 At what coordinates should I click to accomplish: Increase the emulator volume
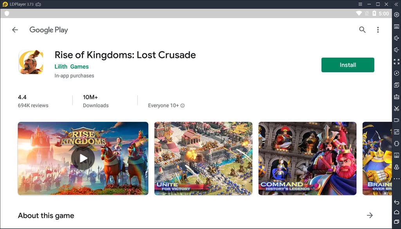(x=396, y=38)
